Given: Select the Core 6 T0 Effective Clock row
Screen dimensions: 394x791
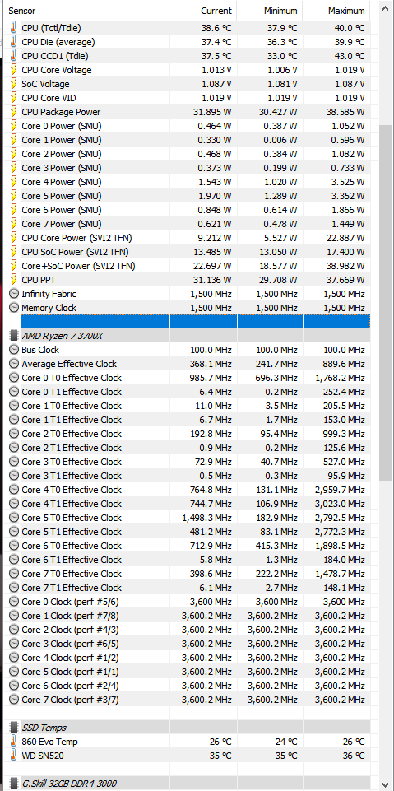Looking at the screenshot, I should click(189, 546).
